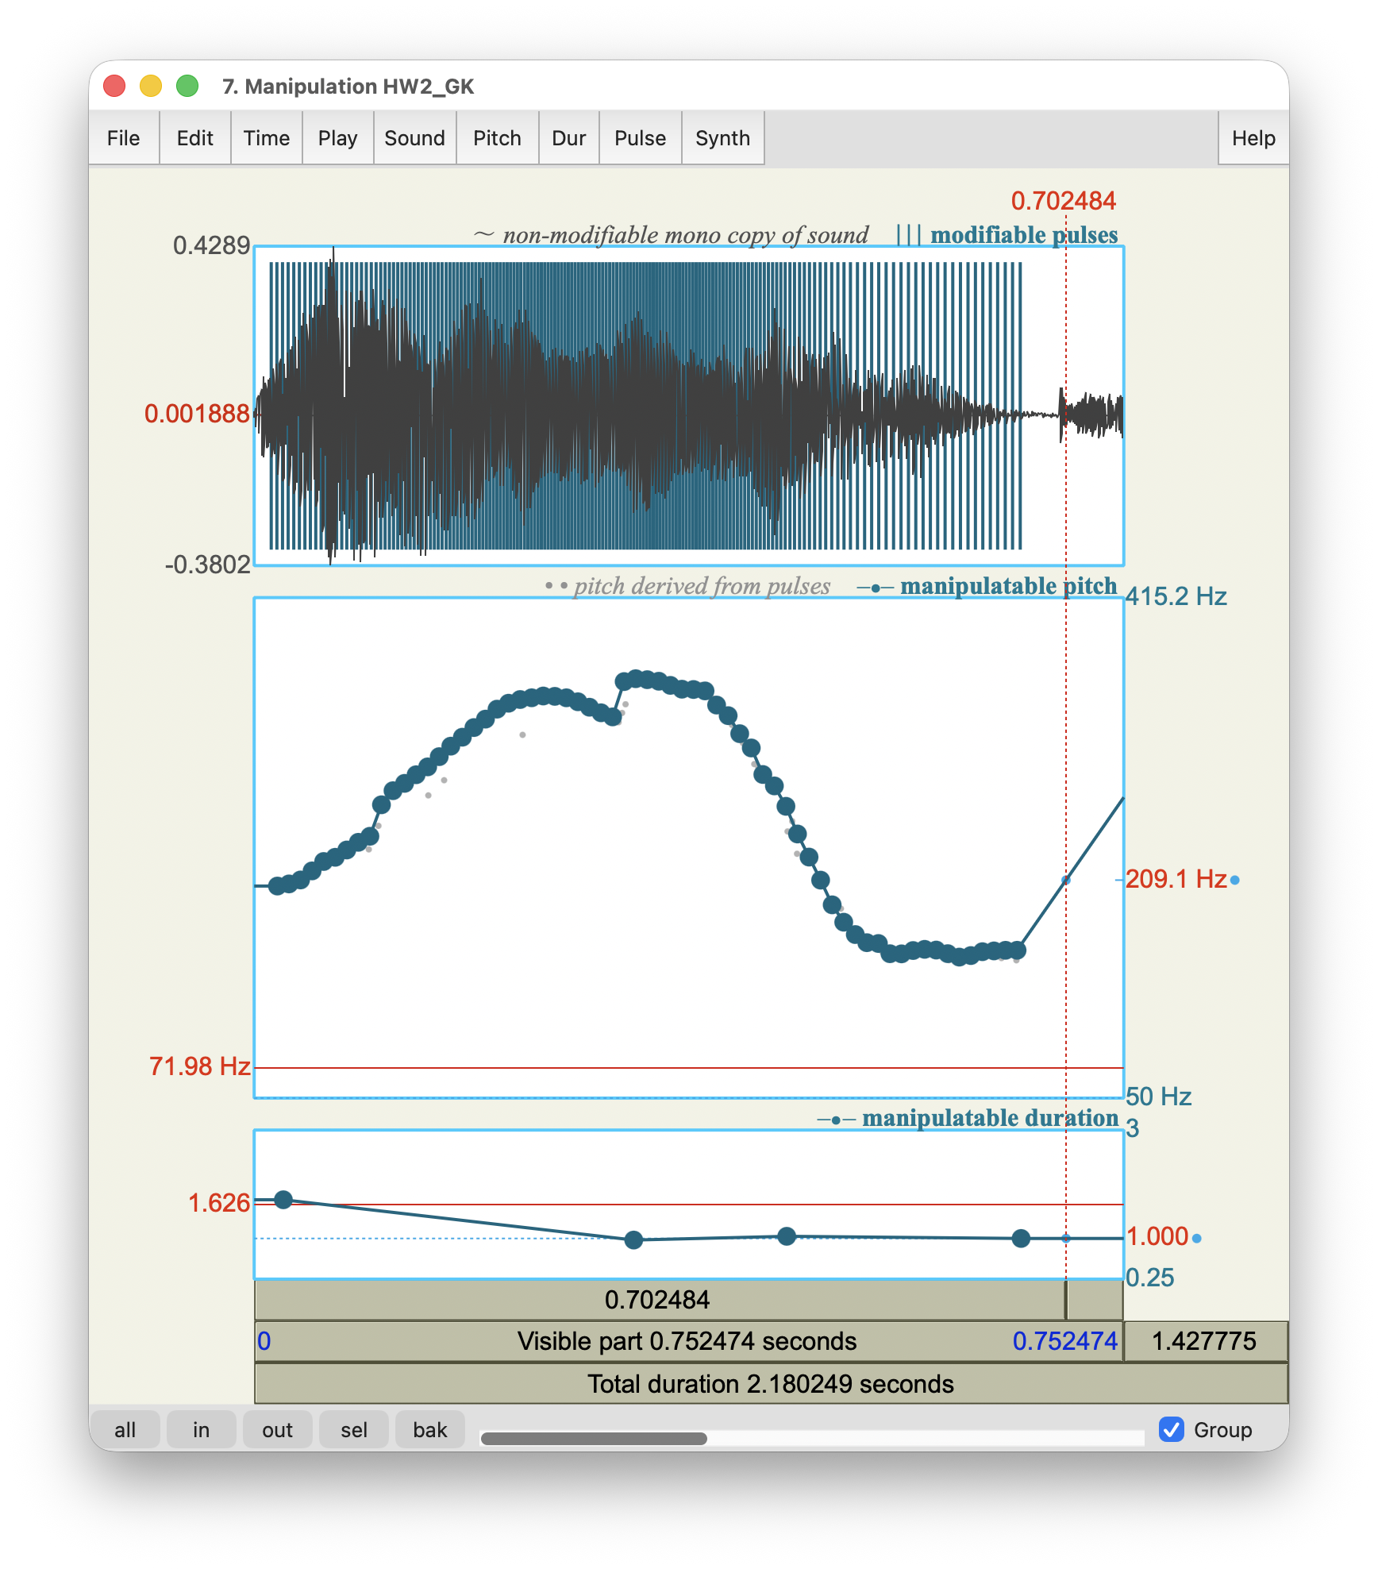Toggle the Group checkbox

point(1172,1429)
